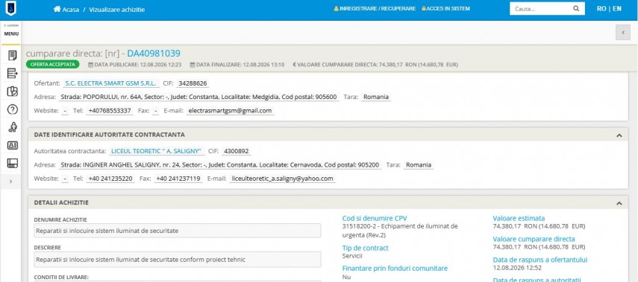Open the help question mark icon

pyautogui.click(x=12, y=109)
